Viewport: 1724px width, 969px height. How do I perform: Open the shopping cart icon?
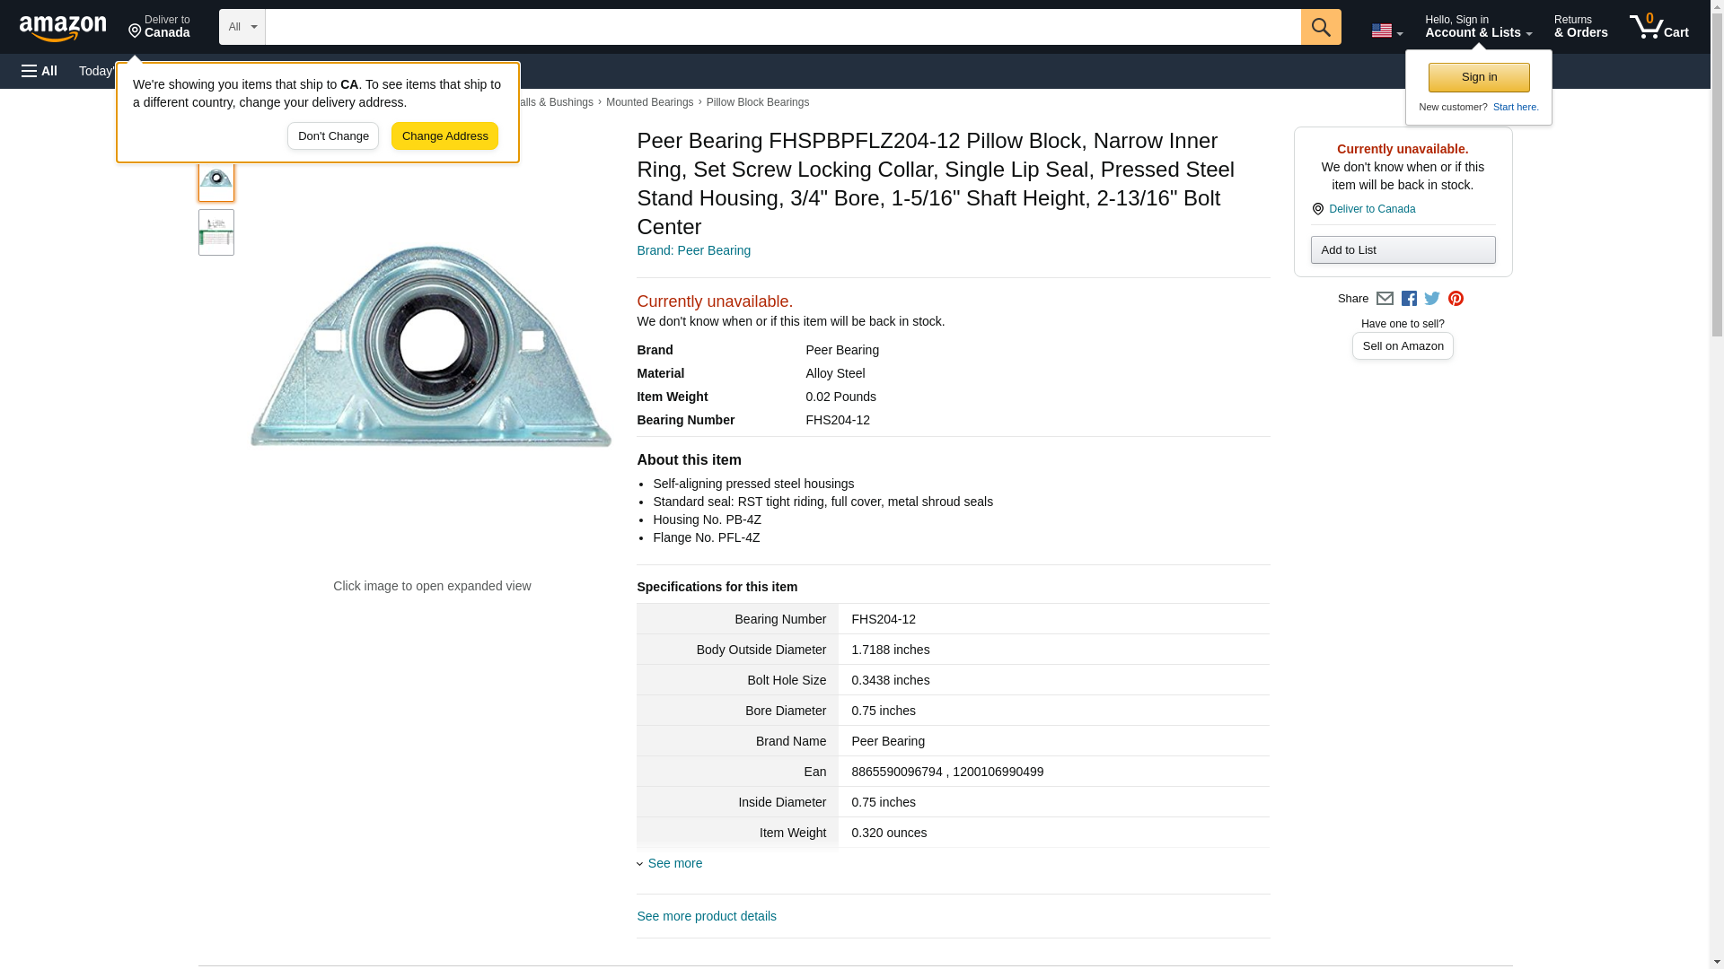click(1658, 27)
